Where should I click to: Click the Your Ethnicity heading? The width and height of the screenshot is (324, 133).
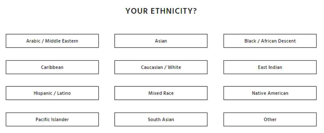tap(161, 11)
